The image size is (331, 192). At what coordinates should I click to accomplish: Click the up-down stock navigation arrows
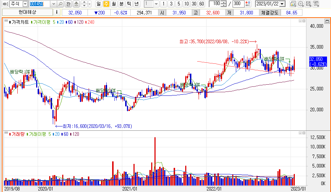[x=84, y=4]
